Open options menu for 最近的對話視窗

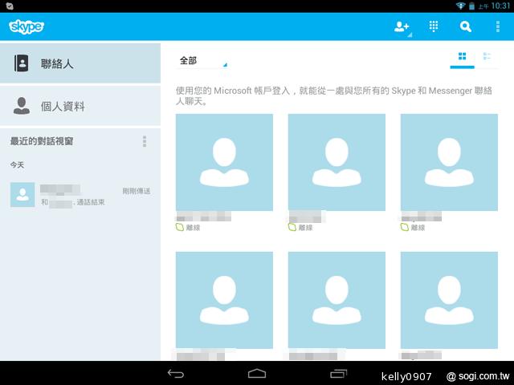145,141
